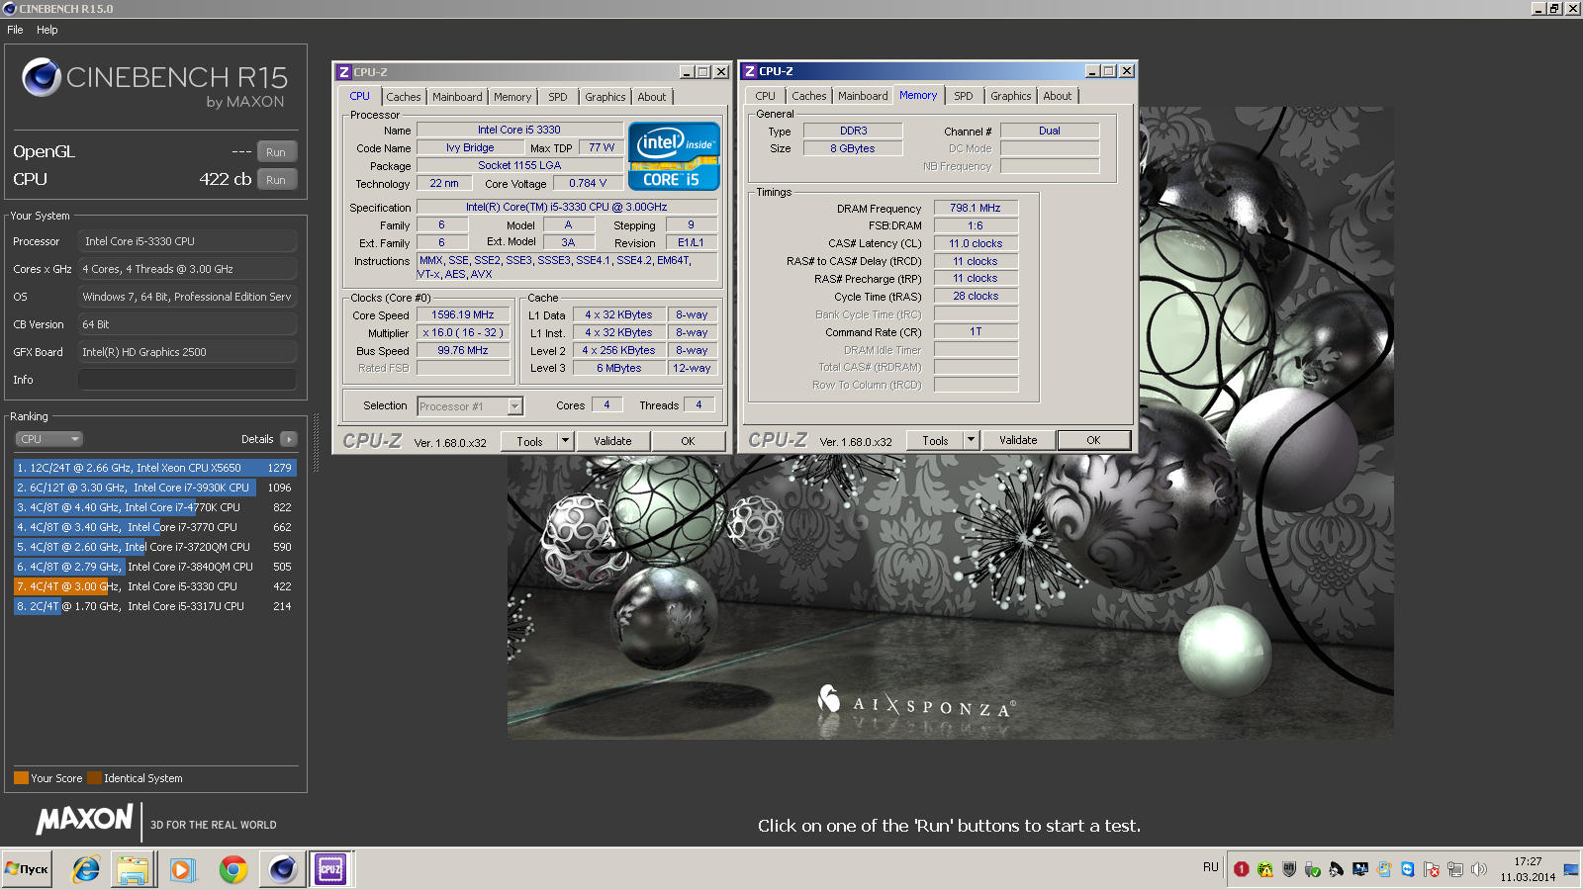Select the highlighted ranking row for Core i5-3330 CPU
This screenshot has height=890, width=1583.
(x=154, y=586)
